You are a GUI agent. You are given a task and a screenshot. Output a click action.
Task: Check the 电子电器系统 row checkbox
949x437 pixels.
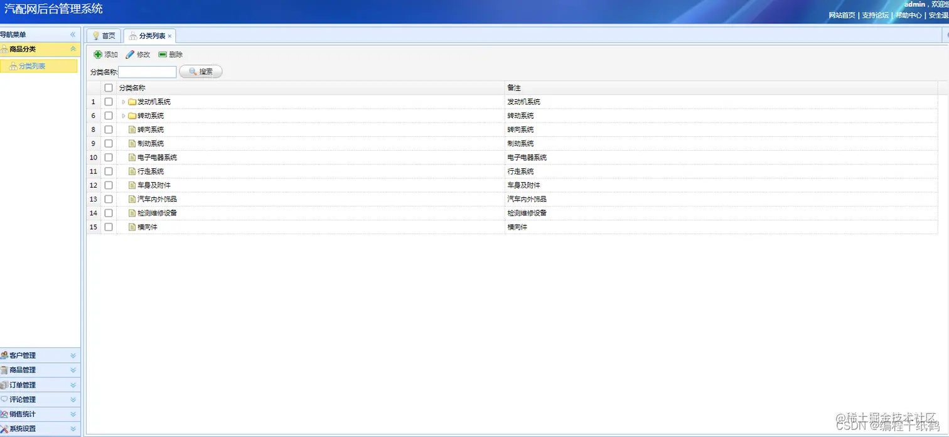pyautogui.click(x=109, y=157)
